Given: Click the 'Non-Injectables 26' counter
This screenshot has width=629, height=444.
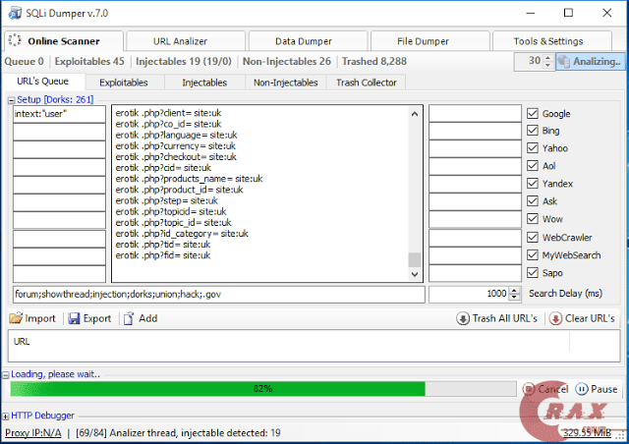Looking at the screenshot, I should click(x=287, y=61).
